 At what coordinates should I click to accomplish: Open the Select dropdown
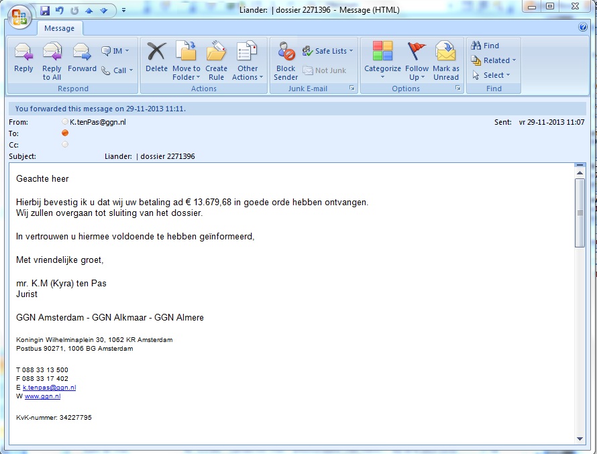point(491,75)
